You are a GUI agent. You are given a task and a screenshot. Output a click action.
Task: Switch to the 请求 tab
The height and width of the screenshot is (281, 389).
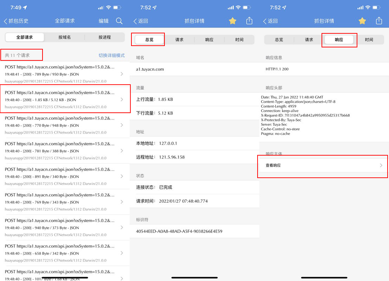[x=179, y=39]
